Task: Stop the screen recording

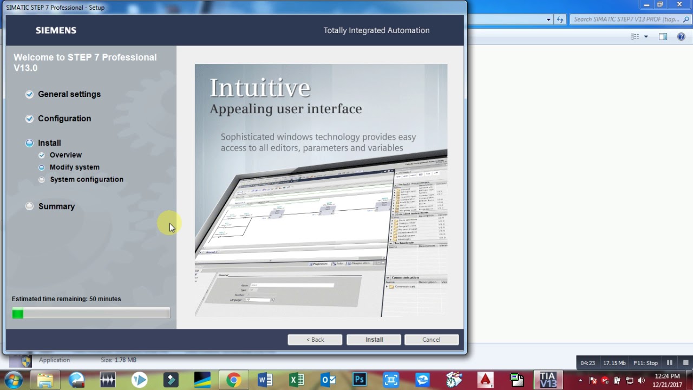Action: coord(685,363)
